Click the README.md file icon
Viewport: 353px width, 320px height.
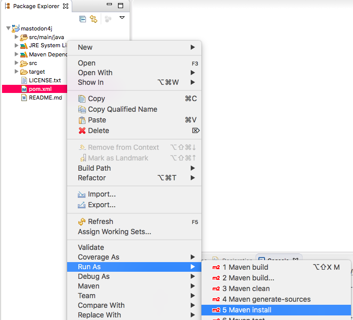point(24,98)
